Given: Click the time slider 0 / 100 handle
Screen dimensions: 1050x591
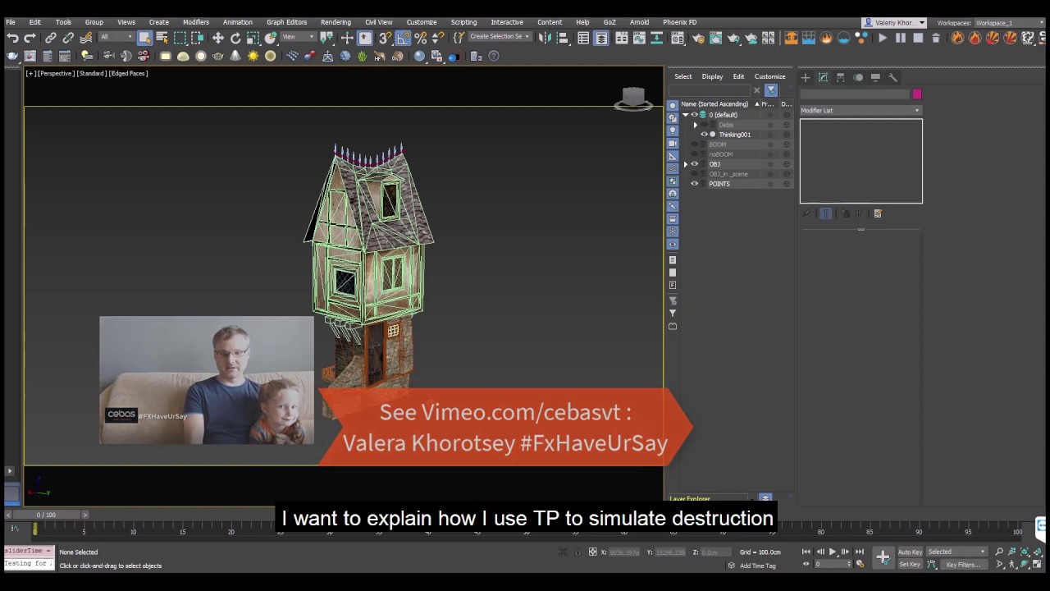Looking at the screenshot, I should click(x=46, y=515).
